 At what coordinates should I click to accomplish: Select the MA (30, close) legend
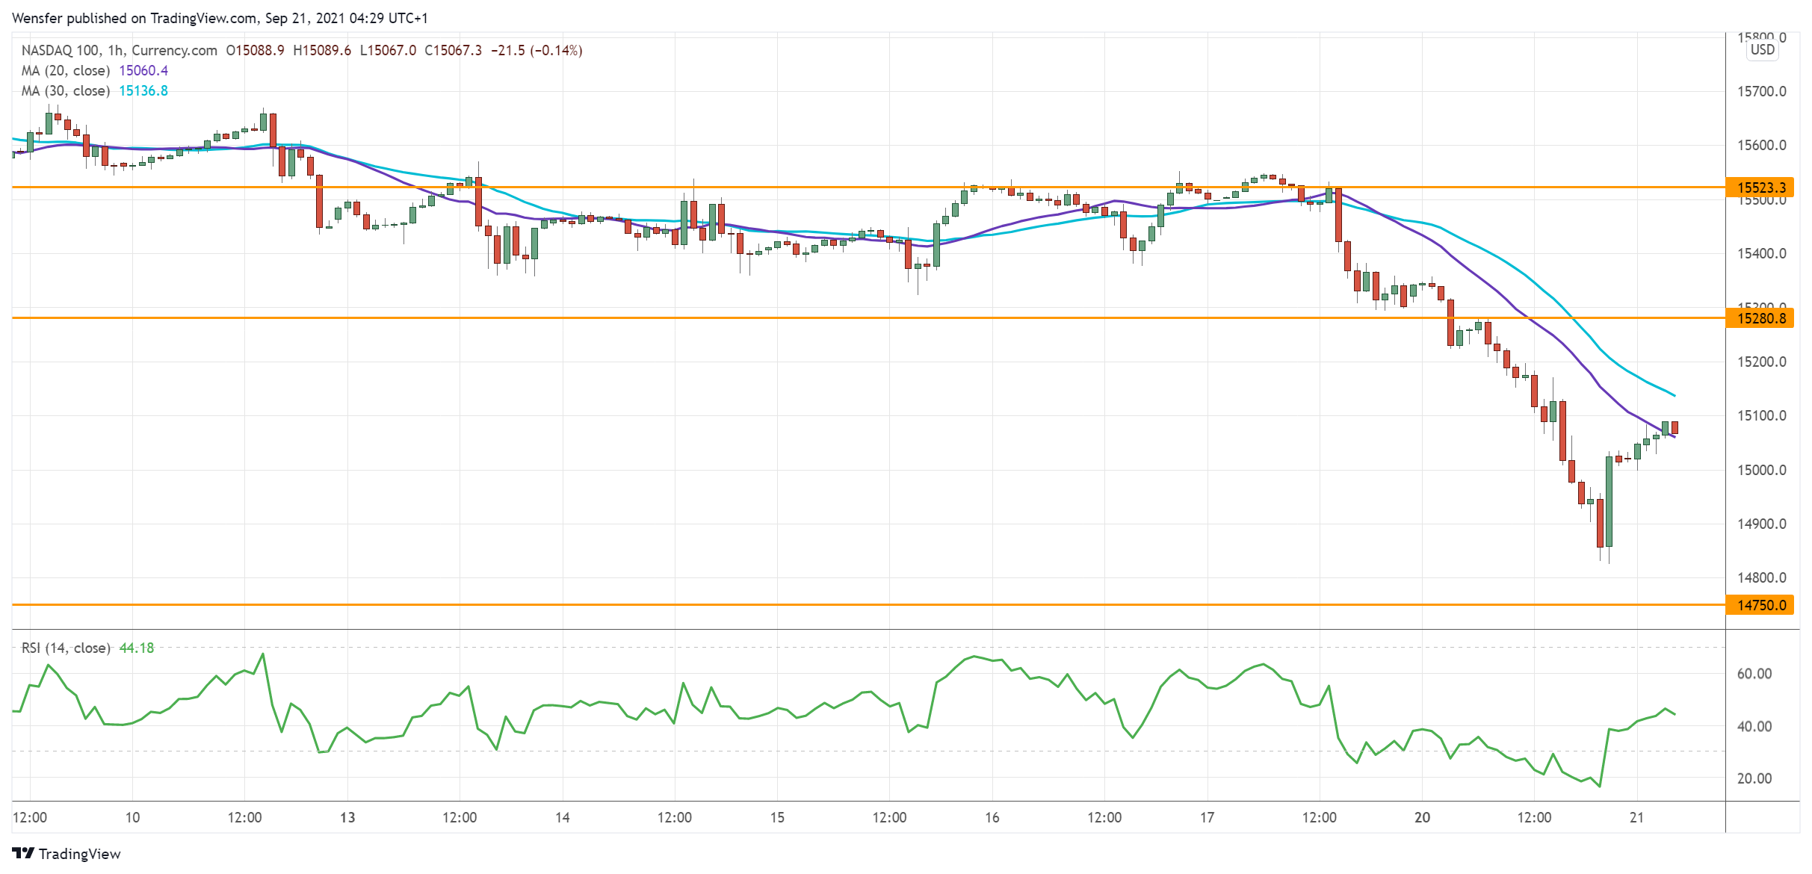click(66, 90)
